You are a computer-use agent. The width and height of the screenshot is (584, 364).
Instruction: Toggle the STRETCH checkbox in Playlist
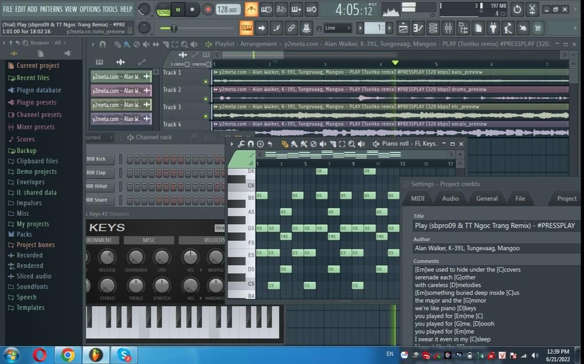click(209, 64)
